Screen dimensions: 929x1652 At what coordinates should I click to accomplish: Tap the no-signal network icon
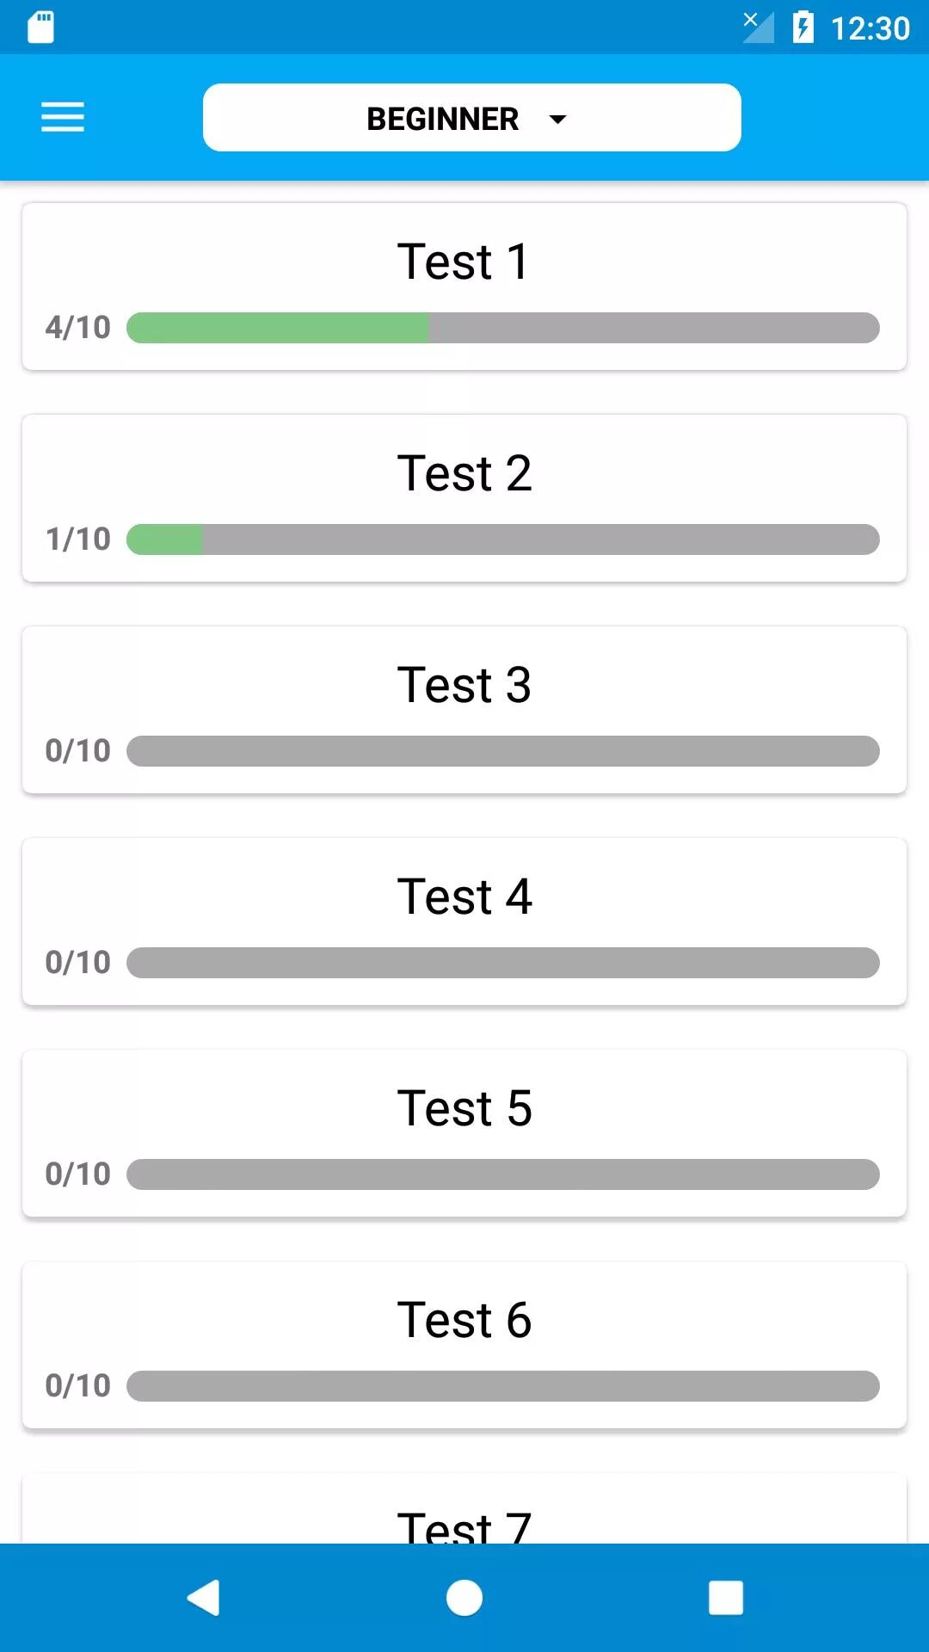point(758,27)
